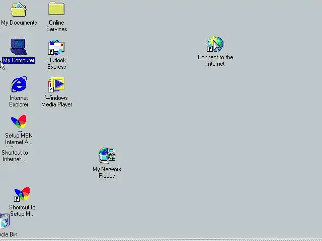The height and width of the screenshot is (241, 322).
Task: Click the Outlook Express label text
Action: 57,64
